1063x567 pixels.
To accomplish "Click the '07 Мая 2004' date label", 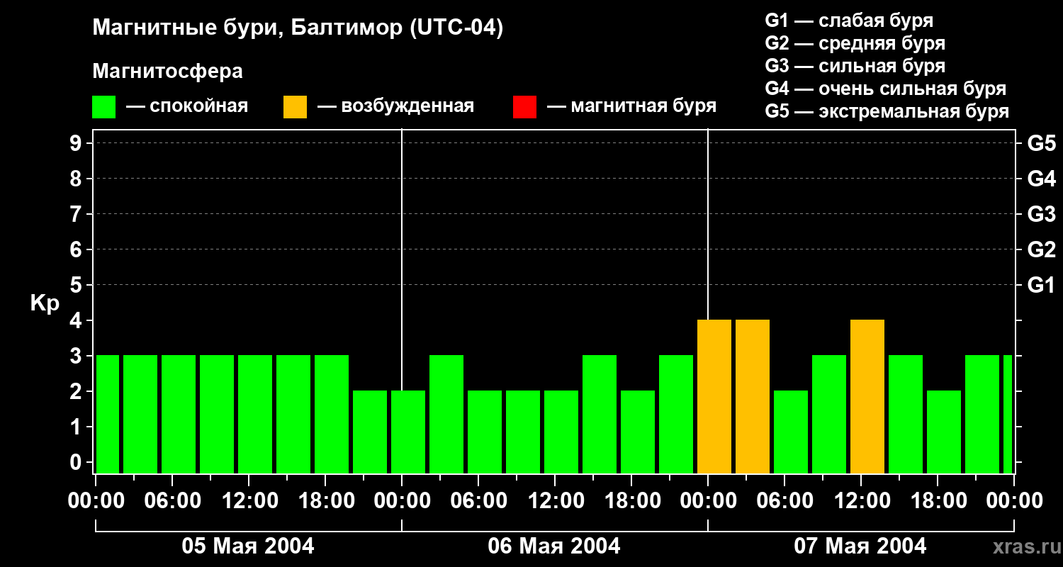I will 860,546.
